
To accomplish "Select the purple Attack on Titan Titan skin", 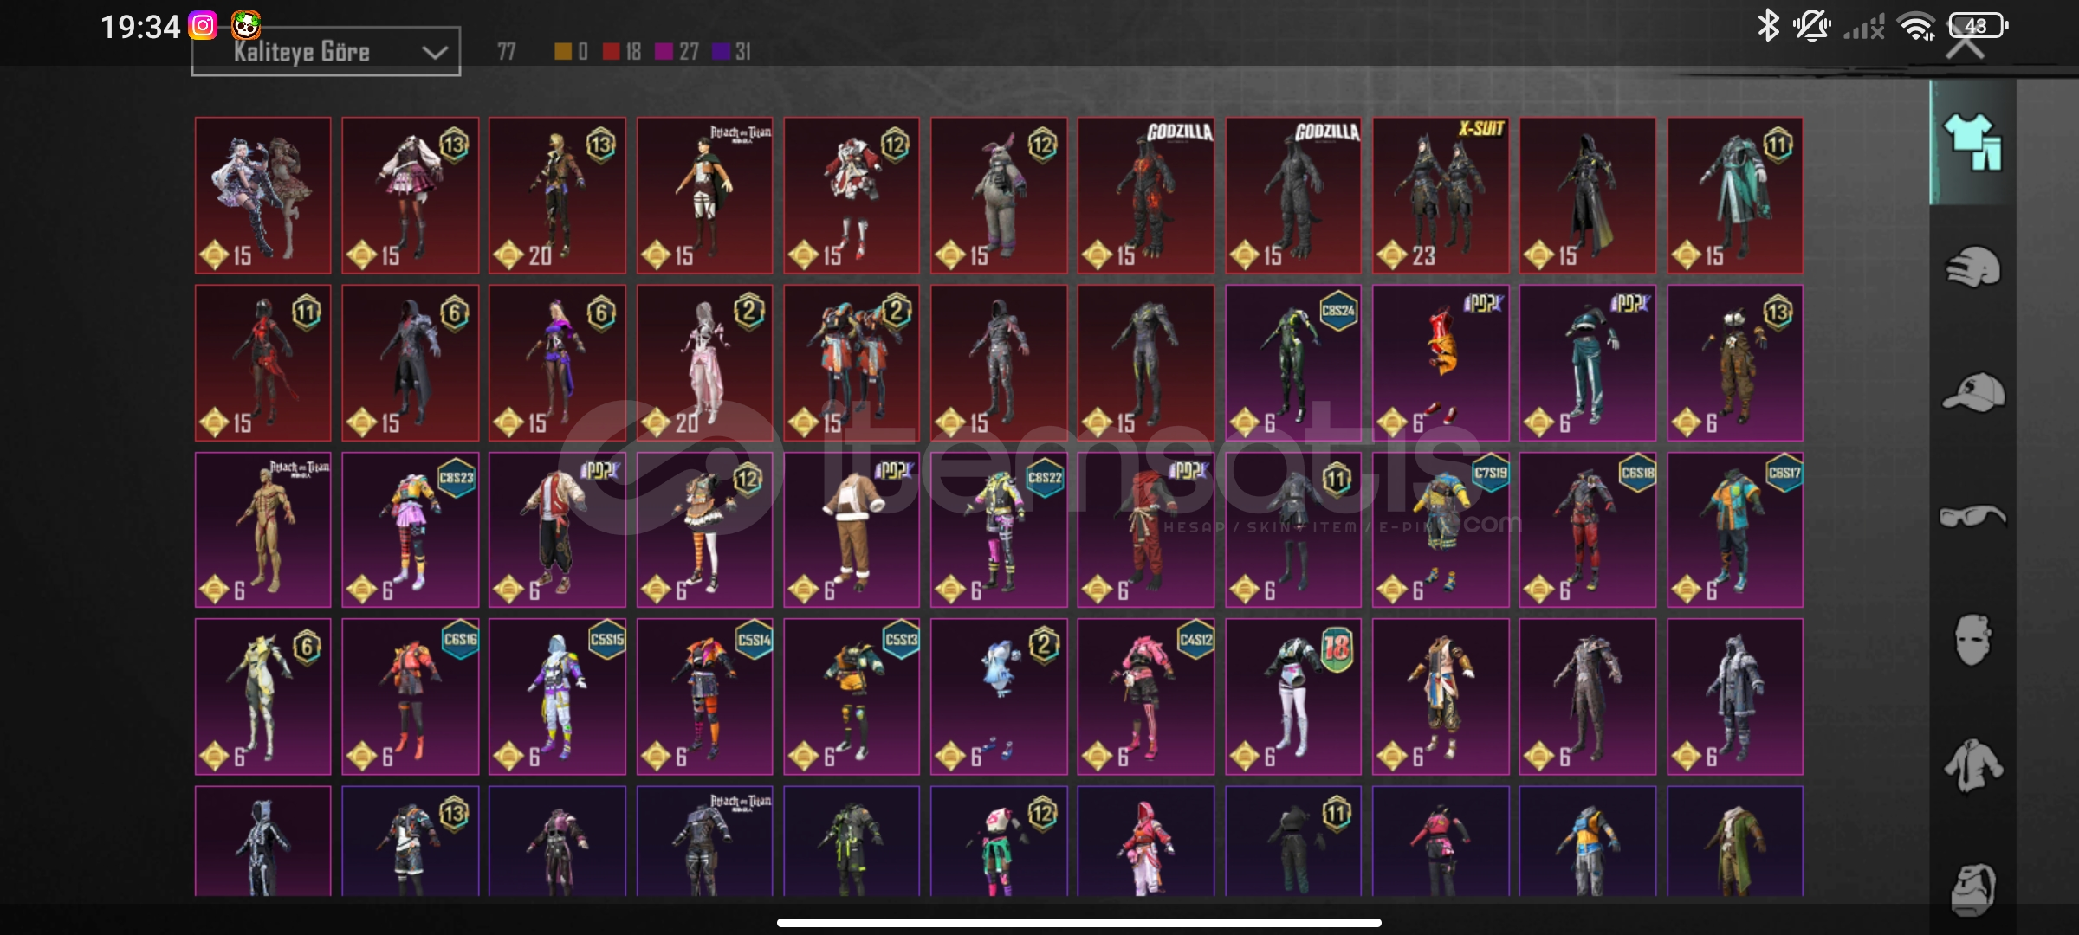I will [262, 530].
